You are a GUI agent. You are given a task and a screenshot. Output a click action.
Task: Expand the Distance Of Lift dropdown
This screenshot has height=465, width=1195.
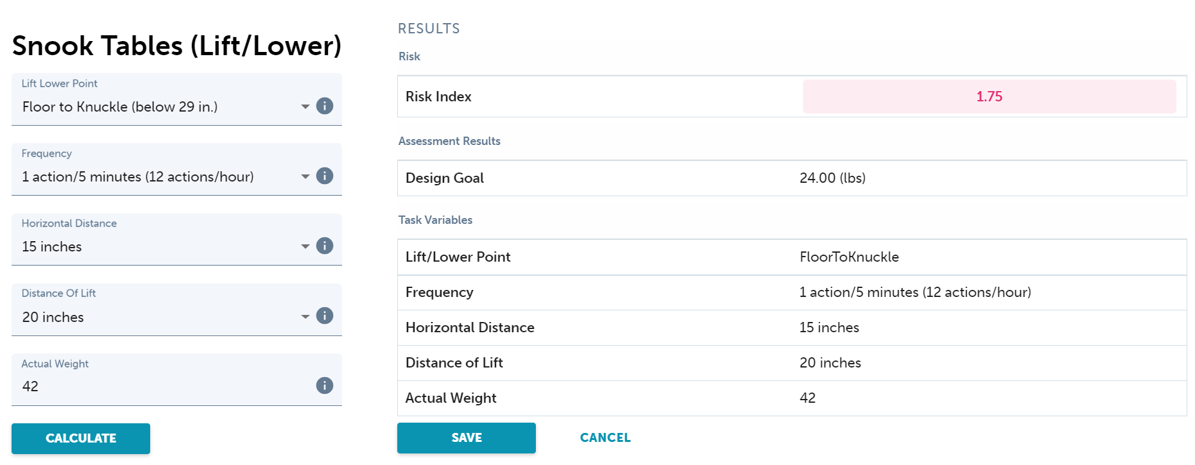click(305, 316)
